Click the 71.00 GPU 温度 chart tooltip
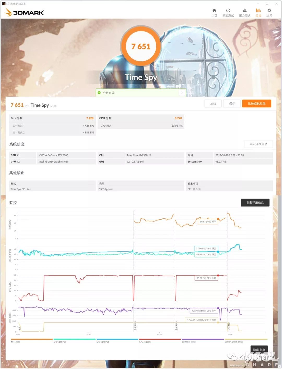The height and width of the screenshot is (369, 282). click(x=206, y=249)
